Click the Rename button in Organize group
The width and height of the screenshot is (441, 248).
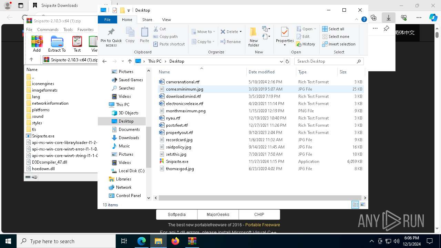[230, 42]
